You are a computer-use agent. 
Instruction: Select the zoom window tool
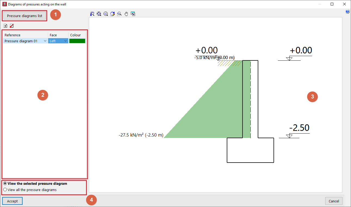point(119,14)
